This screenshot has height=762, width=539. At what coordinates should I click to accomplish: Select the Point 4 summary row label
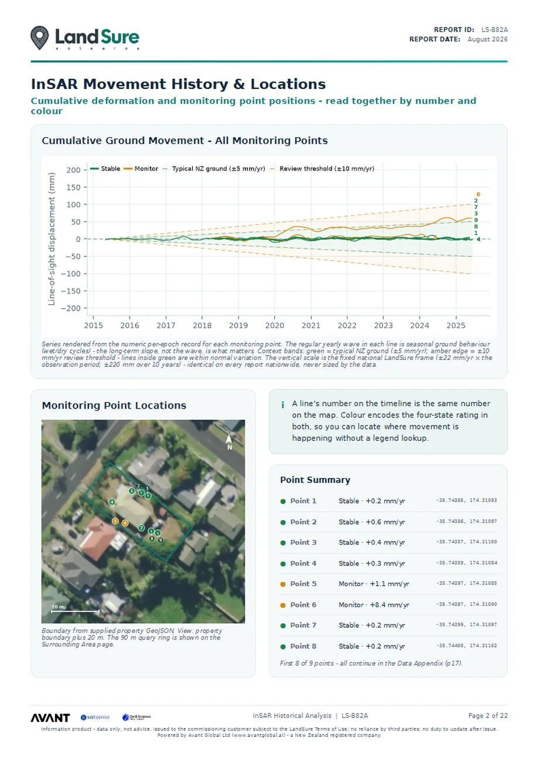[x=303, y=563]
